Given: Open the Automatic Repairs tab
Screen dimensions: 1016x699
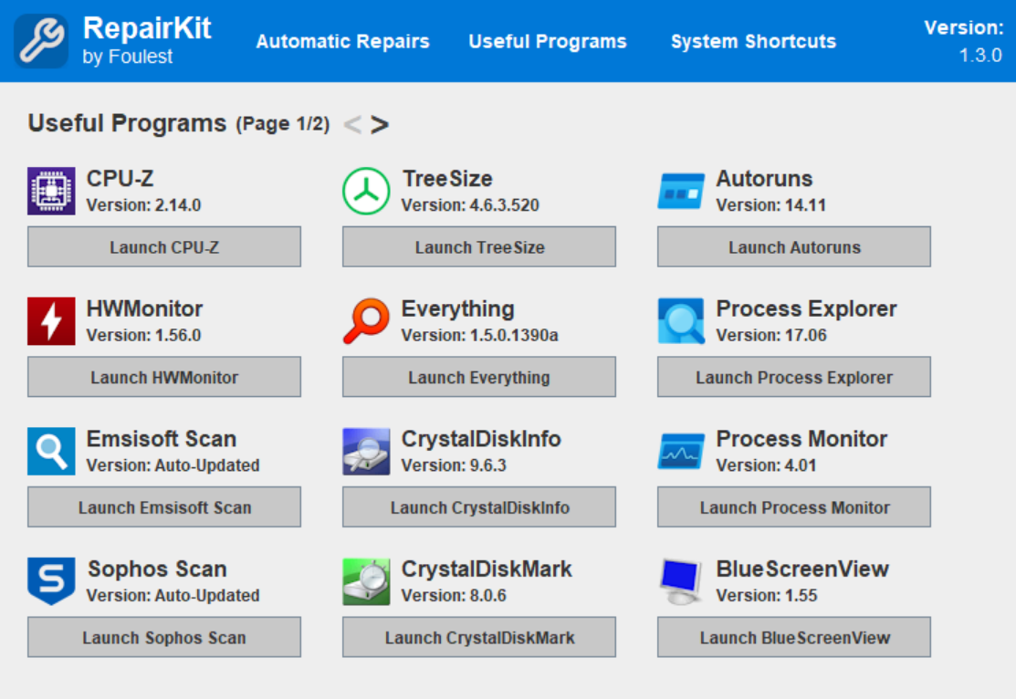Looking at the screenshot, I should [x=342, y=41].
